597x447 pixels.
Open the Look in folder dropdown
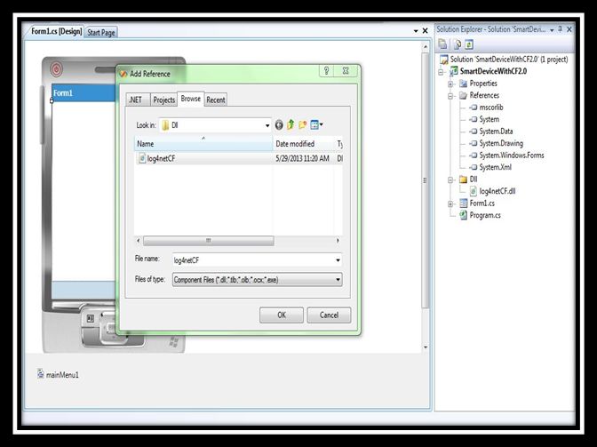point(267,125)
